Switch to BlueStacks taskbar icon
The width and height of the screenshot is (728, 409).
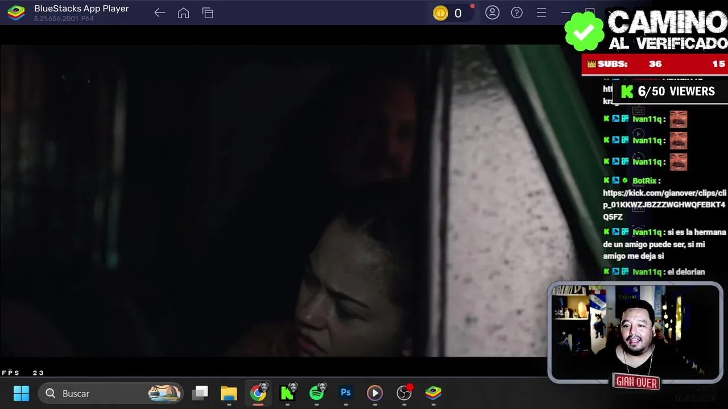[x=433, y=393]
